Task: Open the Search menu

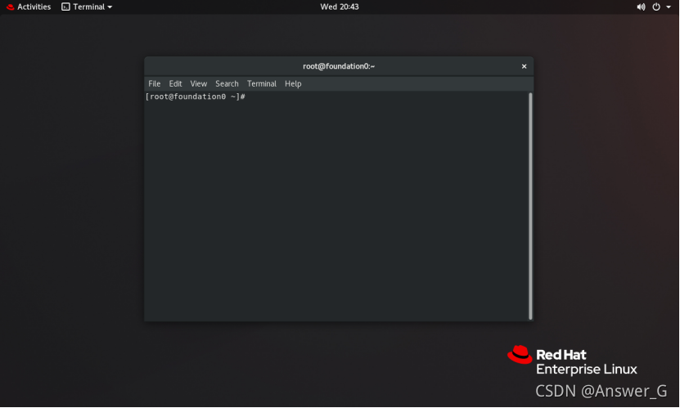Action: pos(227,83)
